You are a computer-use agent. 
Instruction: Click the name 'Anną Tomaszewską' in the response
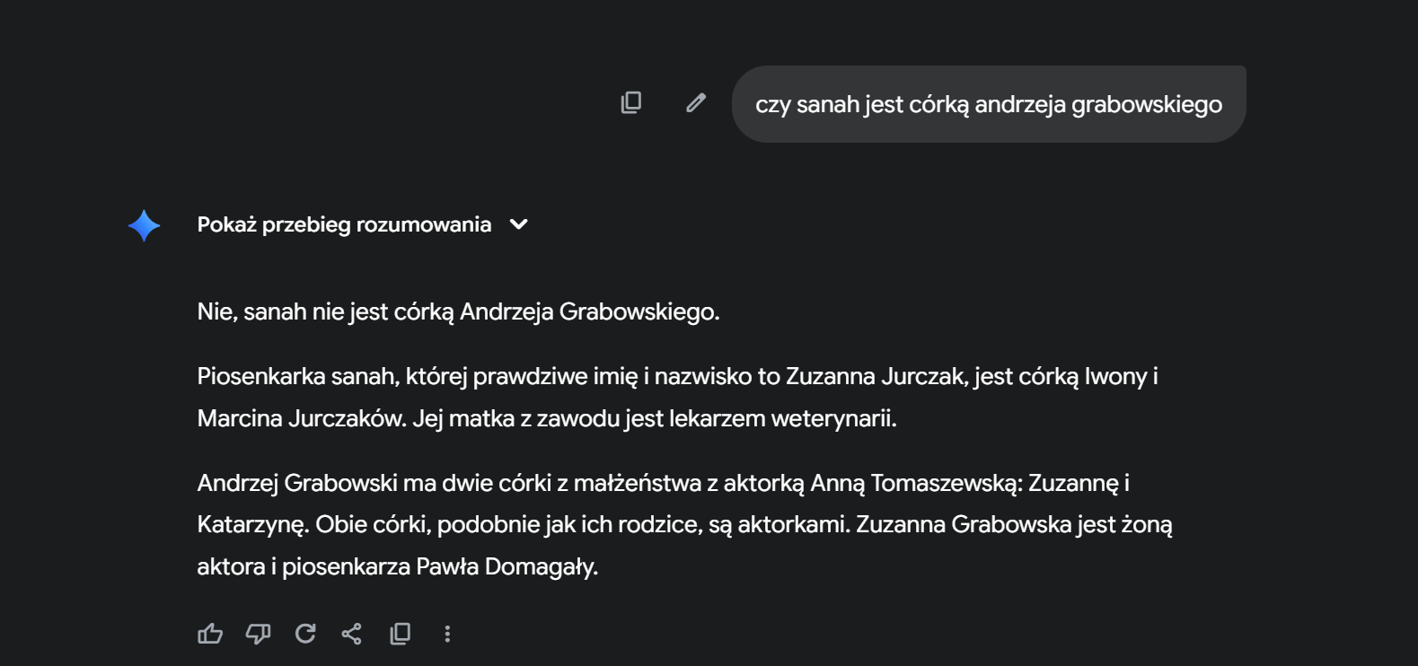pyautogui.click(x=915, y=483)
